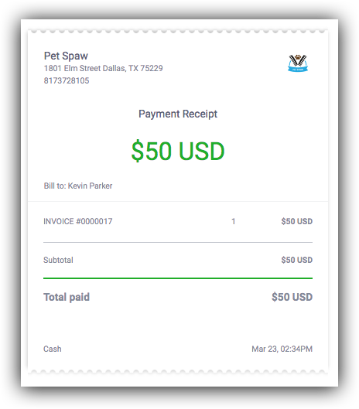The image size is (359, 409).
Task: Click the Pet Spaw business name
Action: pos(66,56)
